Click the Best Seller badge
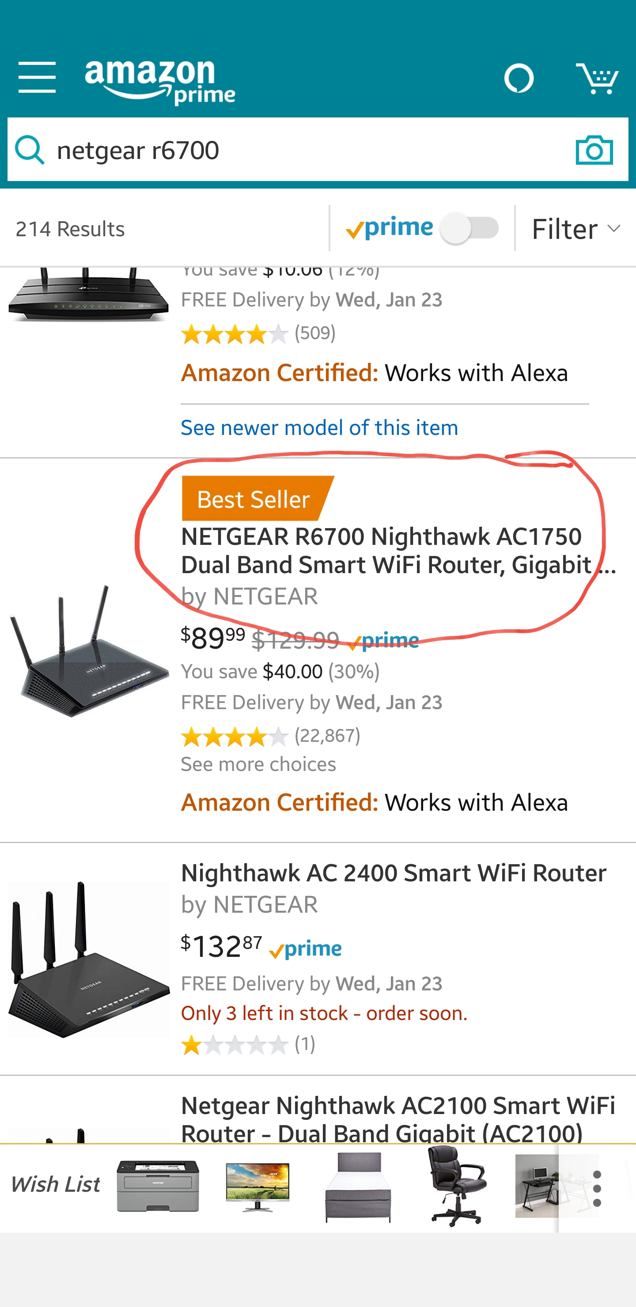Image resolution: width=636 pixels, height=1307 pixels. pos(252,499)
